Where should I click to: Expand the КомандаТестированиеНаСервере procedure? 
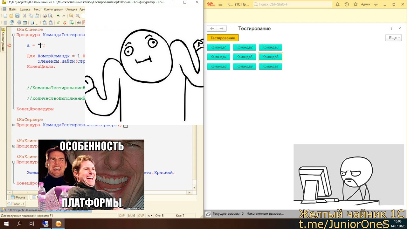14,125
